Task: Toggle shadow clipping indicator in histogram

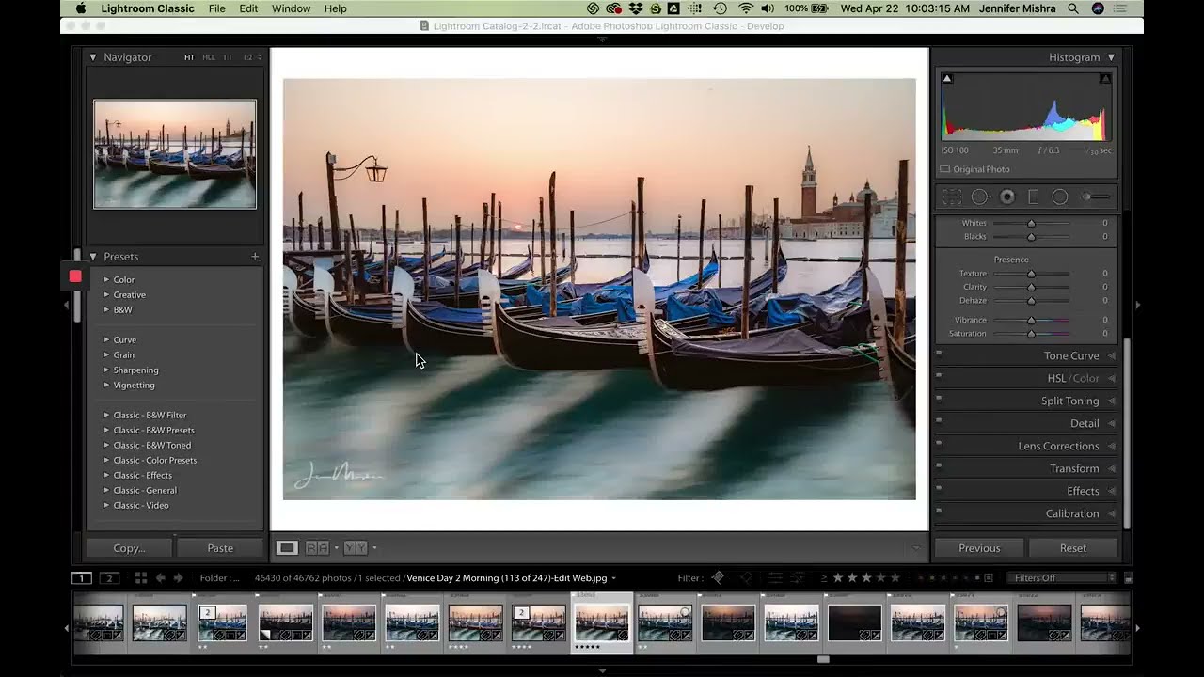Action: [947, 79]
